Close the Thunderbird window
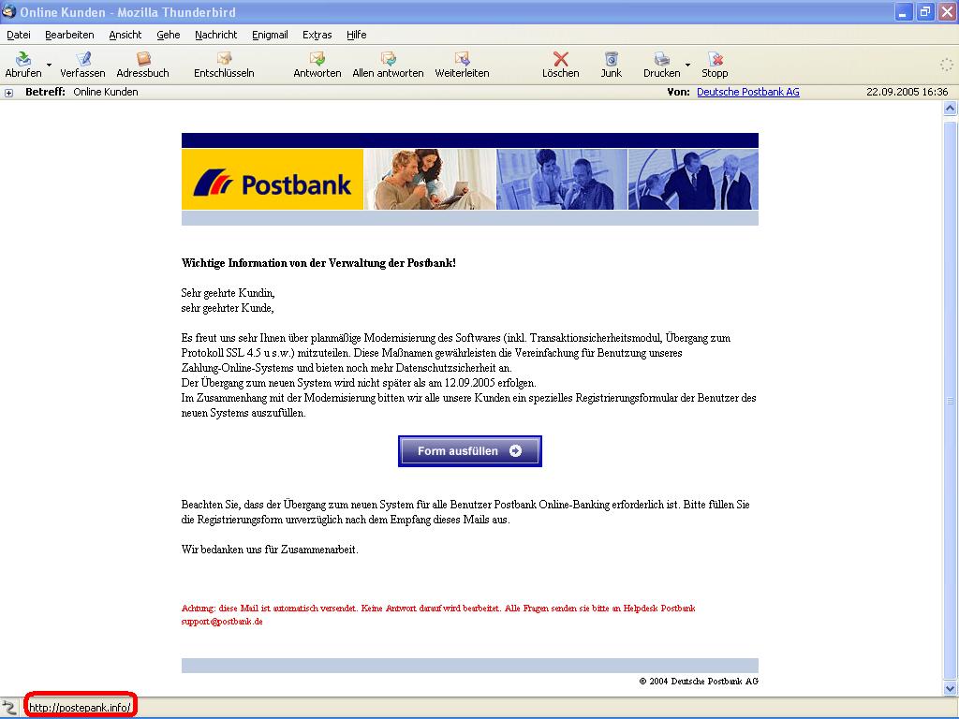 click(x=948, y=11)
